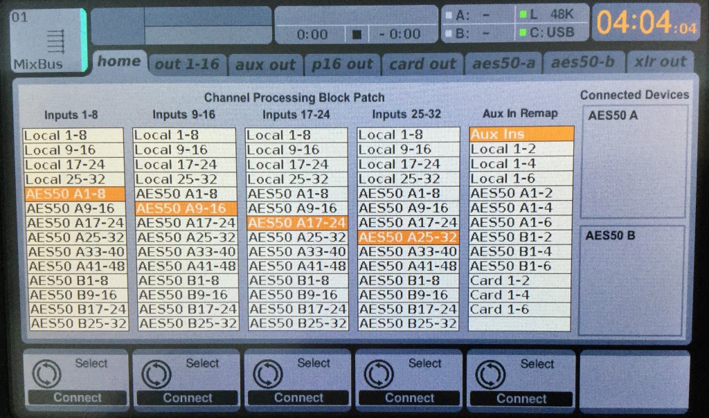Click the AES50 A connected devices box
The width and height of the screenshot is (709, 418).
(x=634, y=162)
